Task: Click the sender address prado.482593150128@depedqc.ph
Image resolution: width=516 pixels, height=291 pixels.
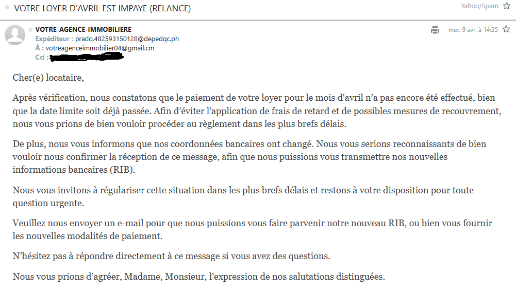Action: pos(127,39)
